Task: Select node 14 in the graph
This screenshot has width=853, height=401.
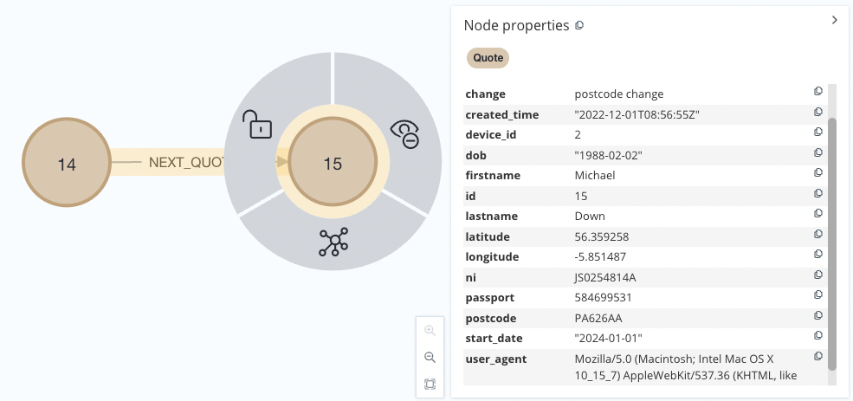Action: 67,164
